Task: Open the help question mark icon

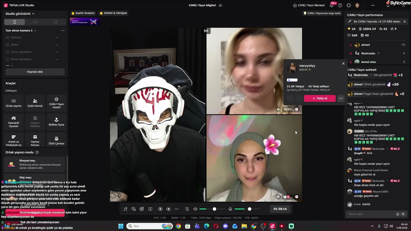Action: [x=340, y=5]
